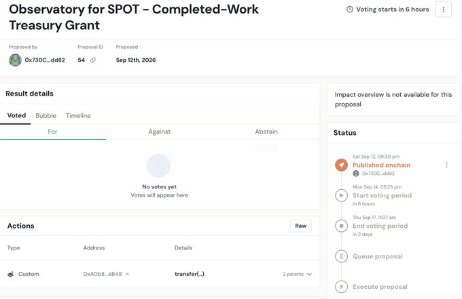The image size is (462, 299).
Task: Click the Sat Sep 12, 09:30 pm timestamp
Action: 376,157
